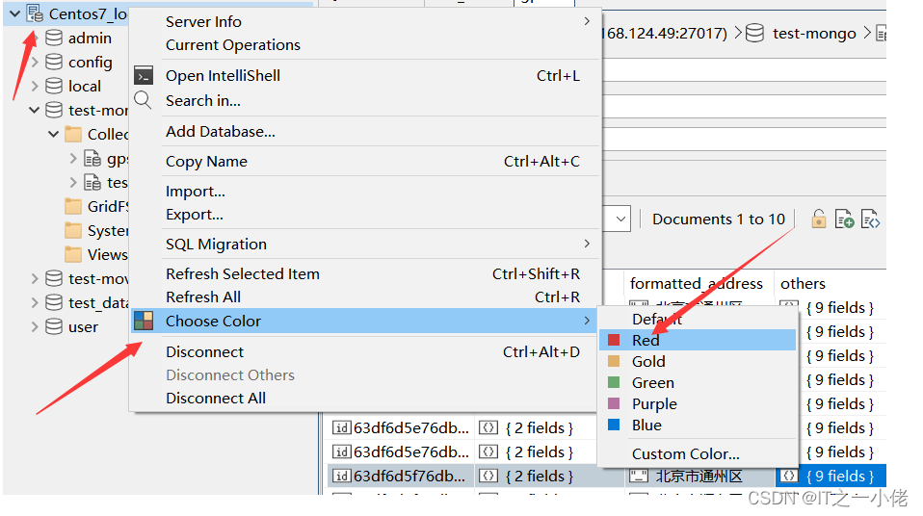Expand the tes collection node
This screenshot has width=923, height=516.
(73, 182)
